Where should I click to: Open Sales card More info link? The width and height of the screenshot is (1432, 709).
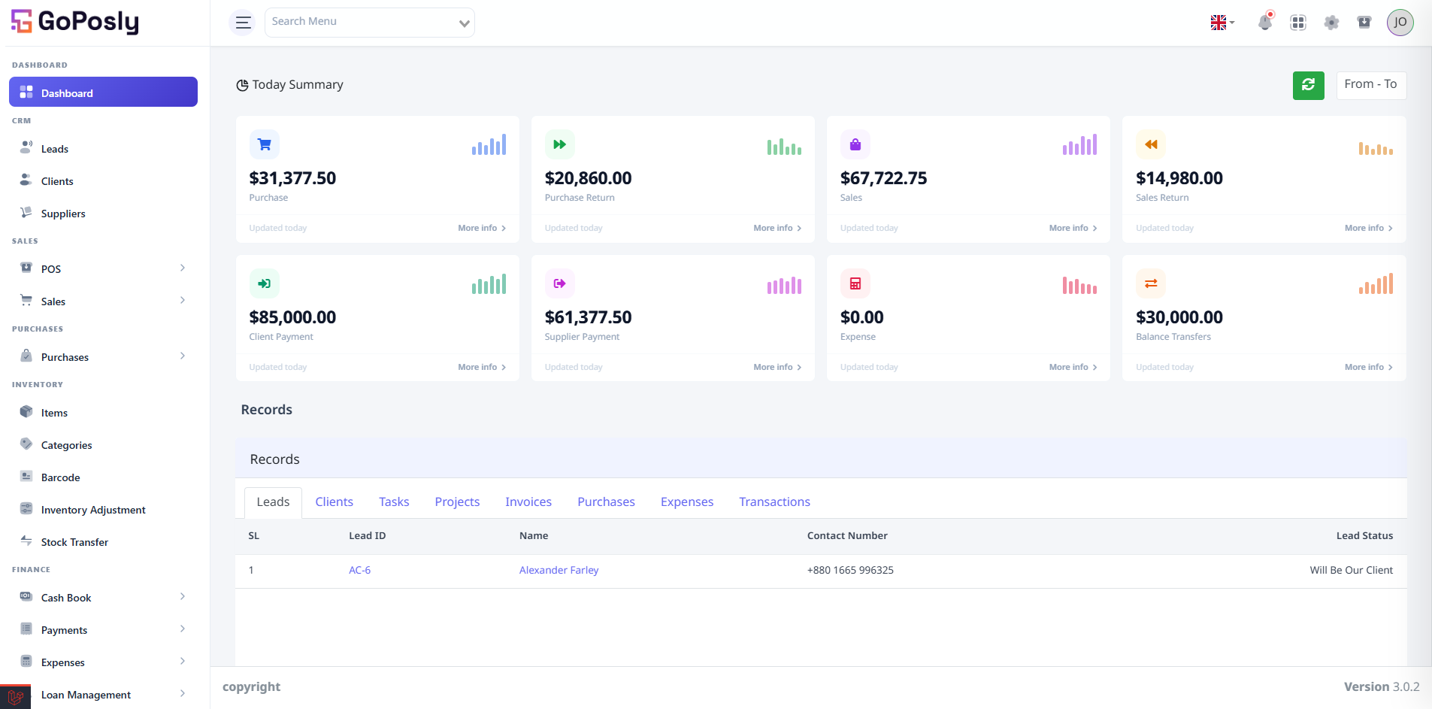(x=1073, y=228)
